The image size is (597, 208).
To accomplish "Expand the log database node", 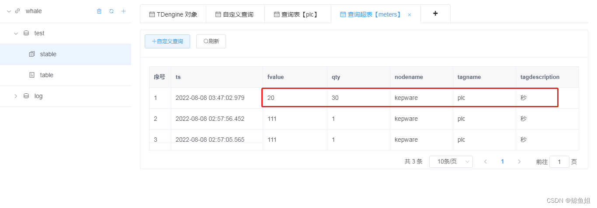I will (16, 96).
